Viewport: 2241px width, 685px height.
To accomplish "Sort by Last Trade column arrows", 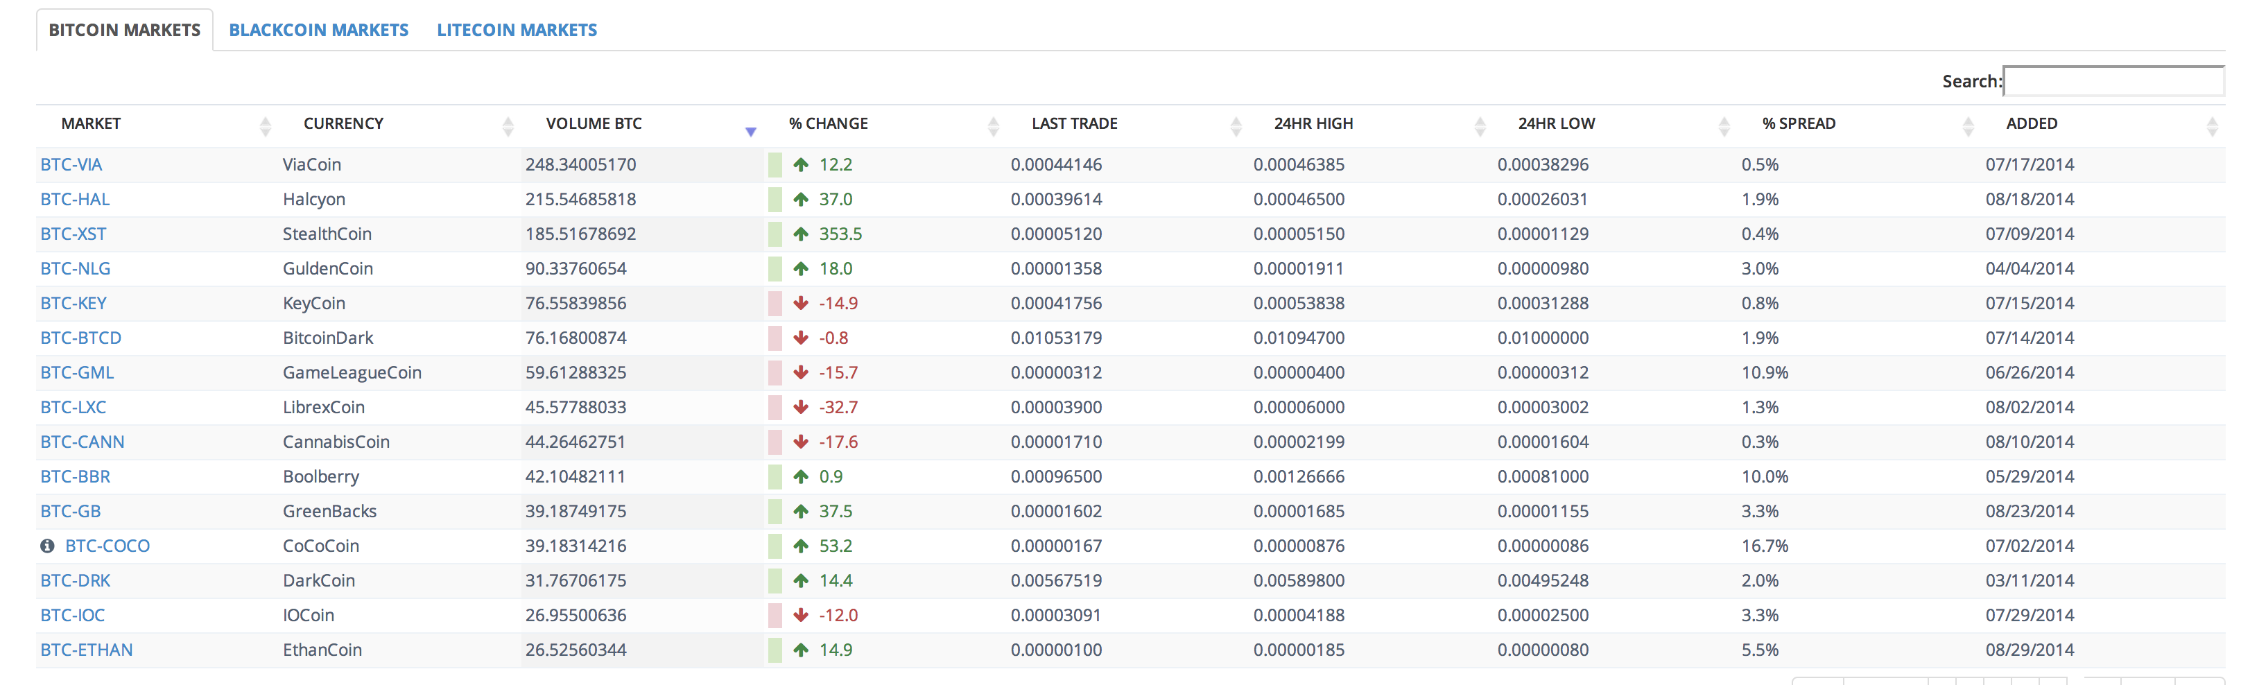I will point(1236,127).
